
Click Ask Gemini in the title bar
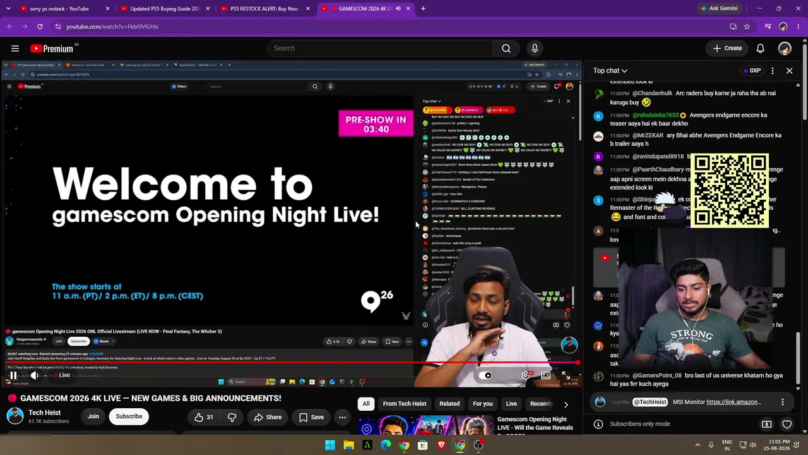pyautogui.click(x=719, y=9)
